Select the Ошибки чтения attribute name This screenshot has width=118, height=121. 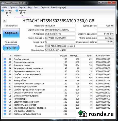tap(21, 59)
